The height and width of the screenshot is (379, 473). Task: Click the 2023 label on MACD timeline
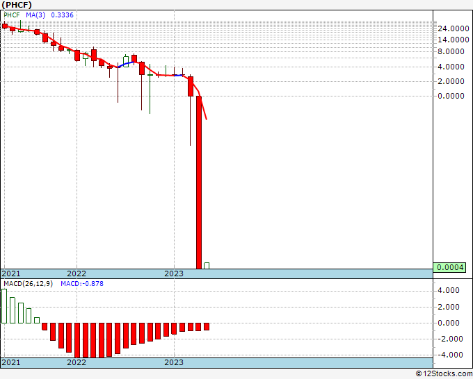pos(174,362)
